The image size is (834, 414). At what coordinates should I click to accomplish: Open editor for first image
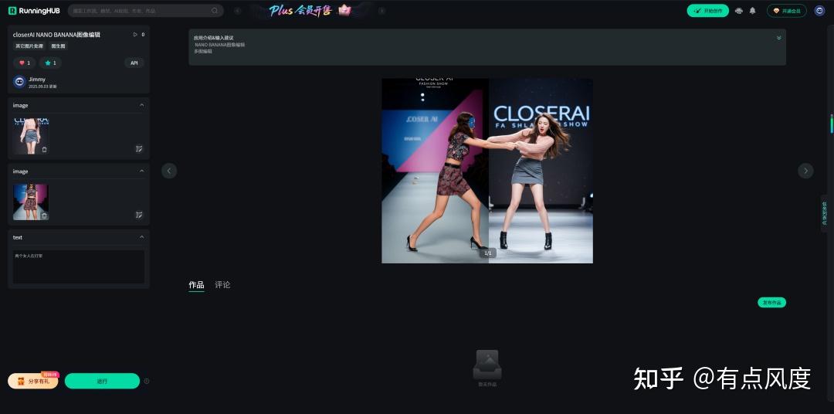coord(139,149)
